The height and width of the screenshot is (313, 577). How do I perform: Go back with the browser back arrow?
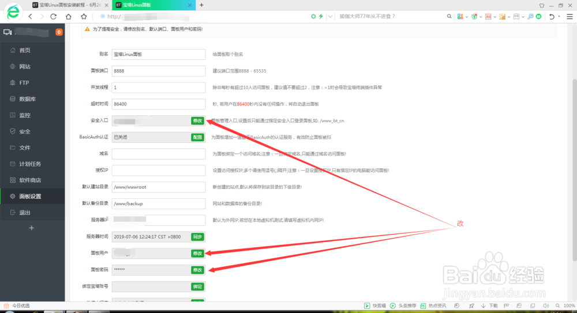(31, 17)
